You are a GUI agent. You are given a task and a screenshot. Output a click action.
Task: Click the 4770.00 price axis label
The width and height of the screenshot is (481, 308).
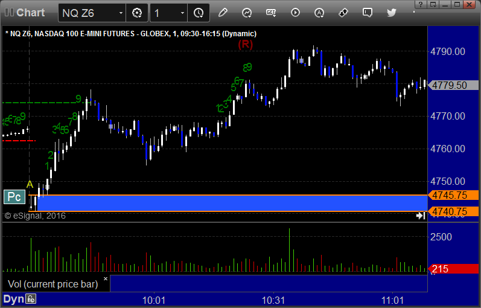tap(448, 116)
